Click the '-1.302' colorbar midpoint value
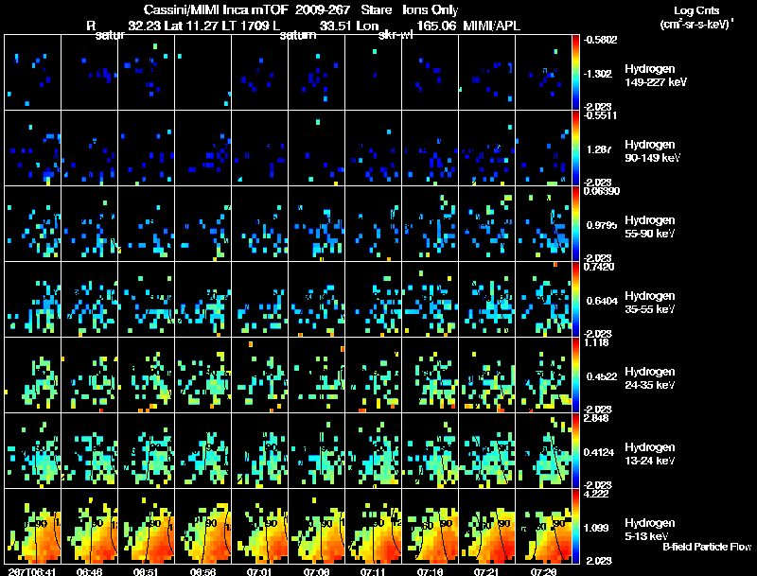The width and height of the screenshot is (757, 576). [x=598, y=74]
